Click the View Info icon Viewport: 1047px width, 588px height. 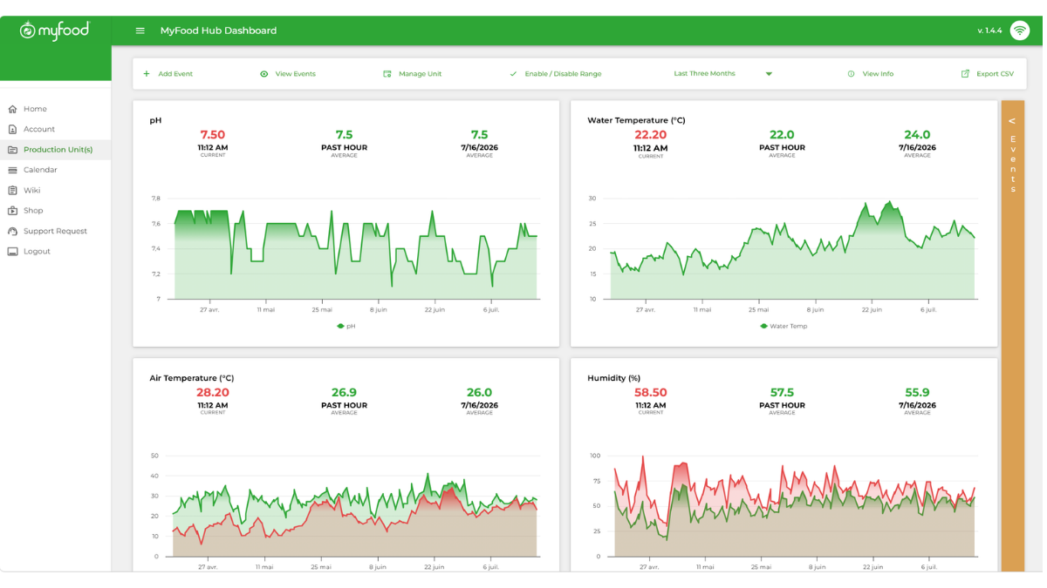[851, 74]
